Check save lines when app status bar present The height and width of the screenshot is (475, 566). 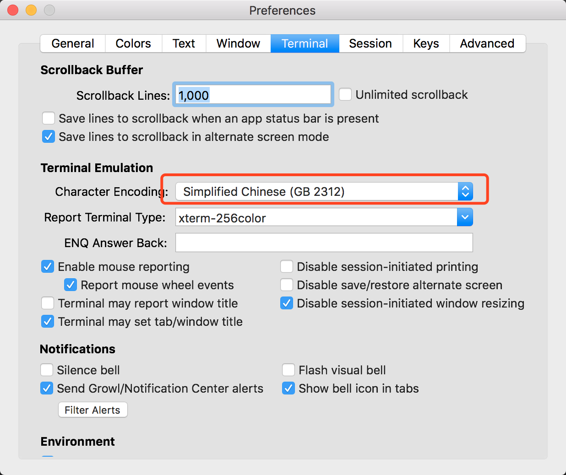coord(48,118)
